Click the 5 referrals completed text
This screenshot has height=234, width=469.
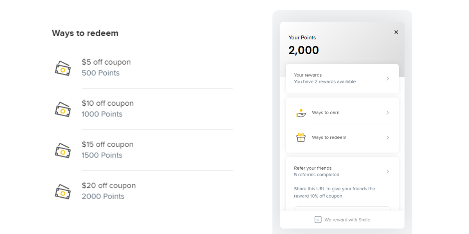[317, 175]
